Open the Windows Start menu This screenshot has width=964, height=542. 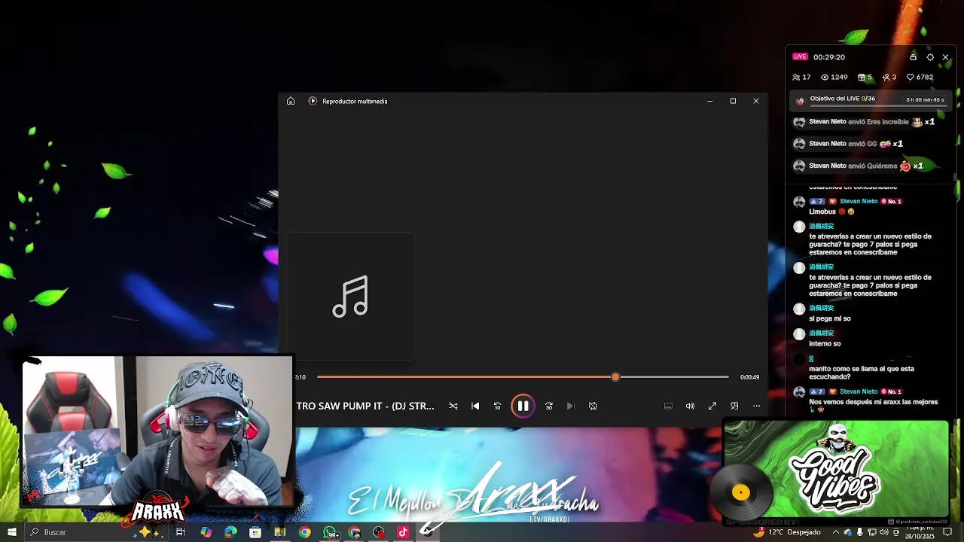point(11,532)
